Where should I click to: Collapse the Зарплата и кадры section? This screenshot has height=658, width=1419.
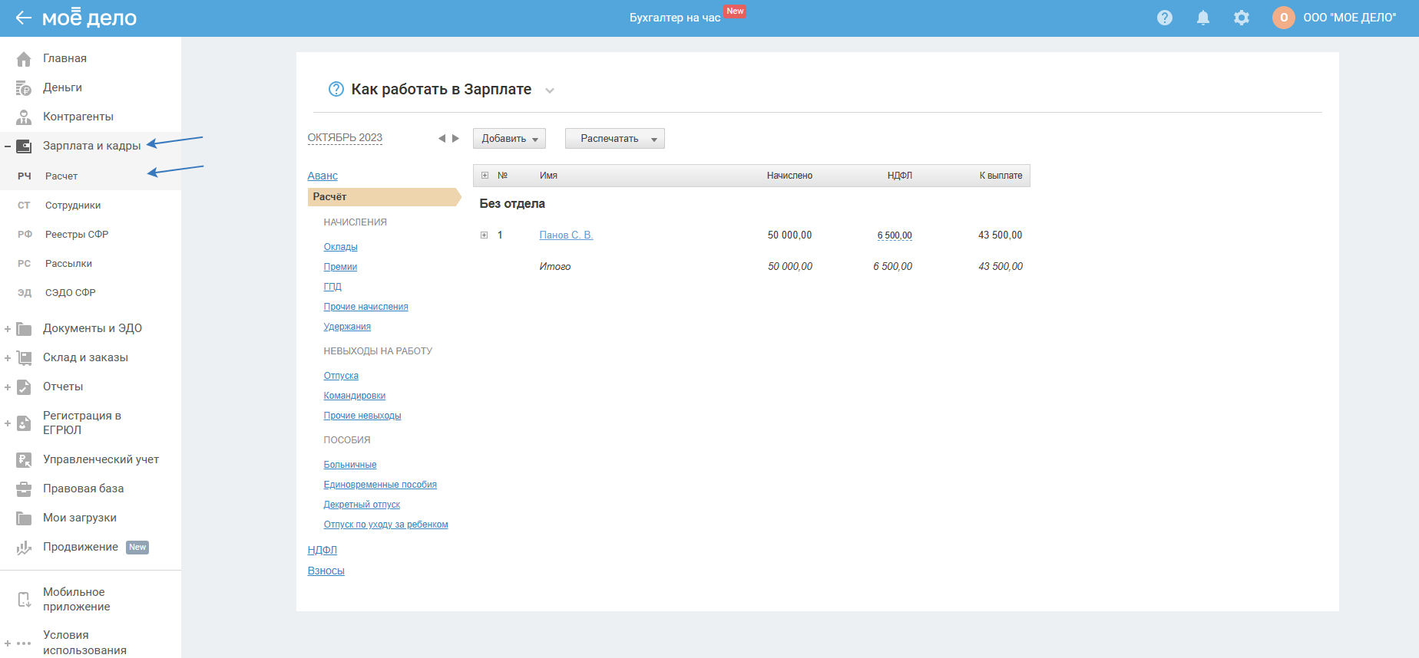8,146
